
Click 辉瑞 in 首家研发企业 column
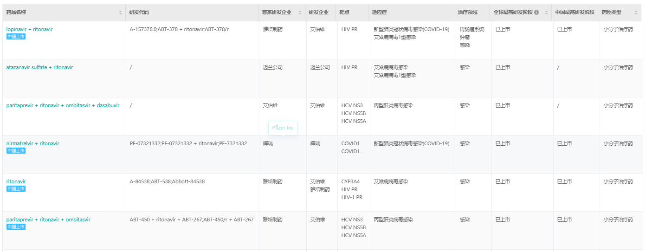(x=268, y=143)
